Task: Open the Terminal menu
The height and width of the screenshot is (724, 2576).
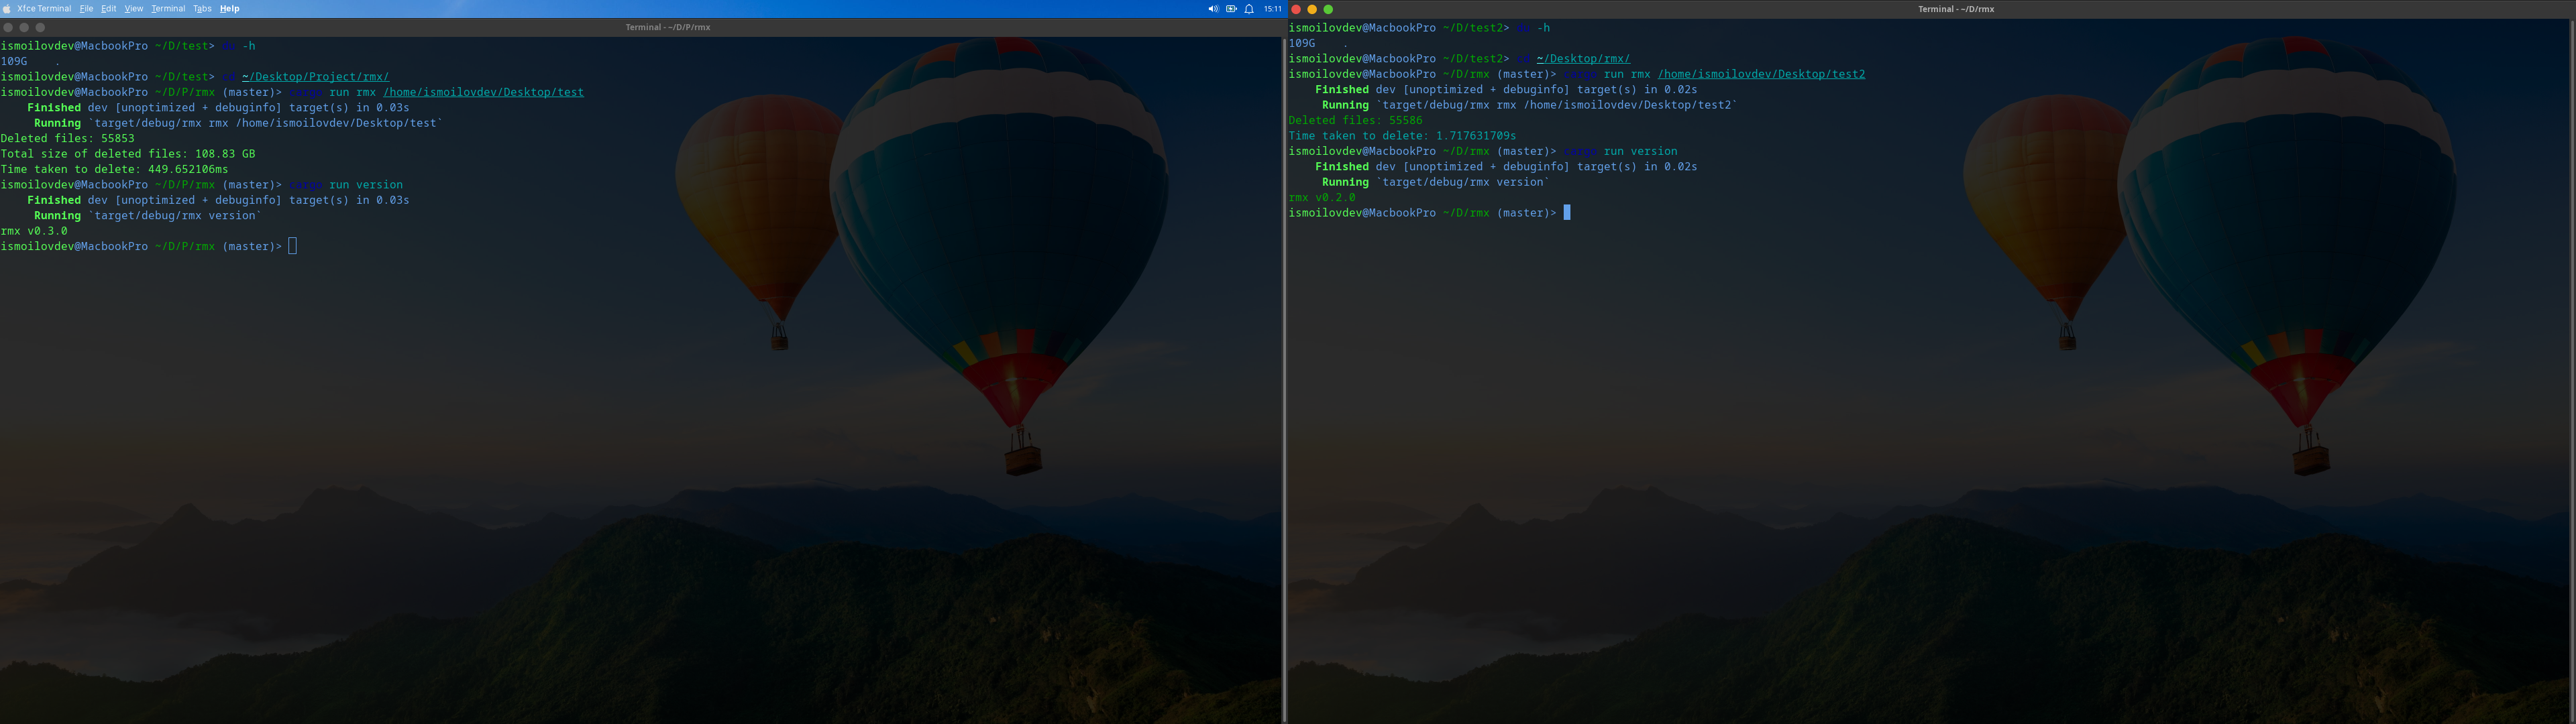Action: pyautogui.click(x=168, y=9)
